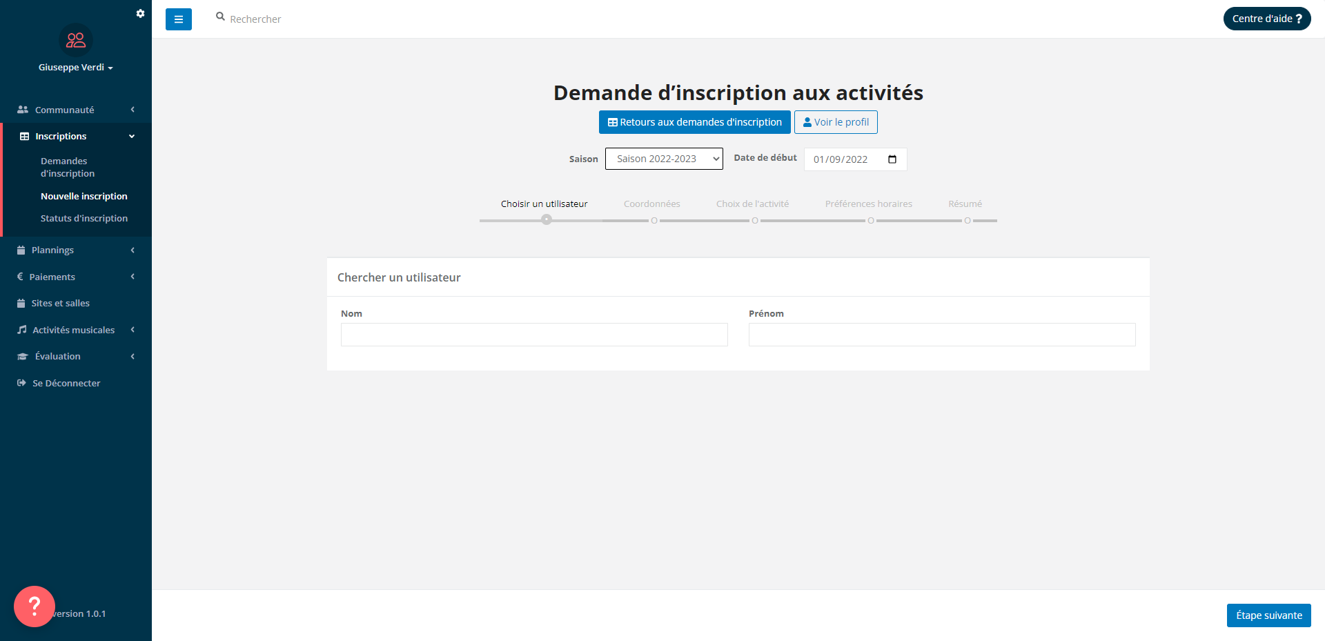Open the Giuseppe Verdi user menu
The image size is (1325, 641).
point(75,67)
